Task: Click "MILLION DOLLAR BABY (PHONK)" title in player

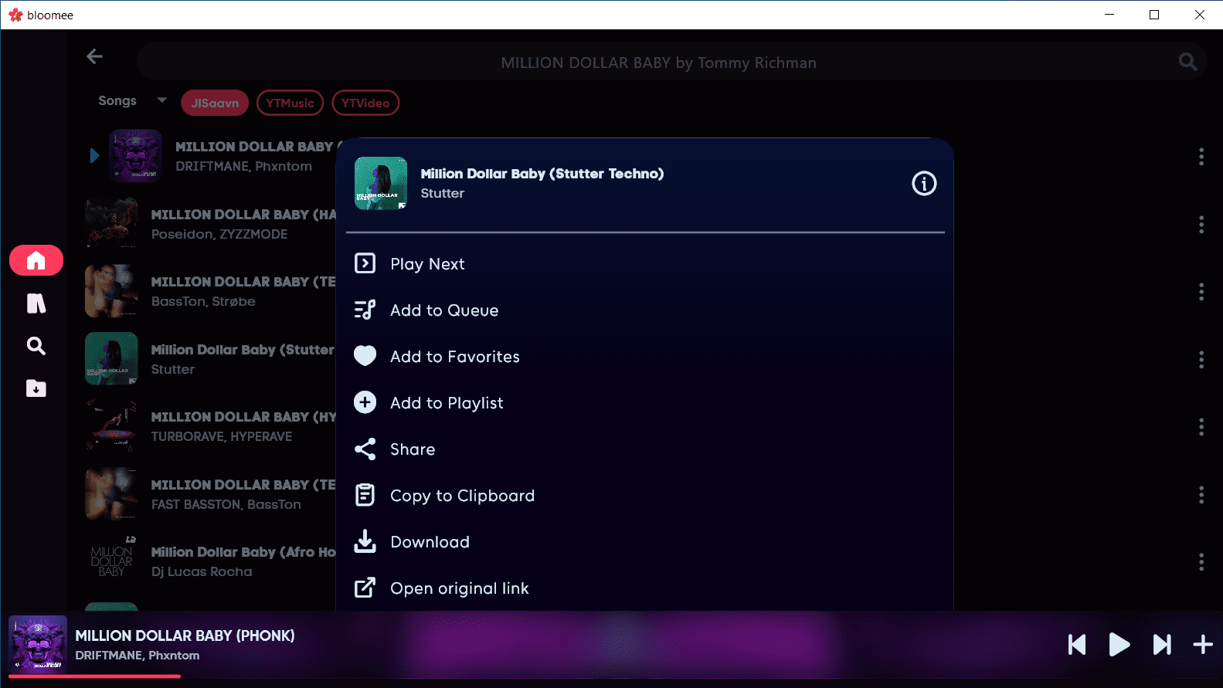Action: 185,635
